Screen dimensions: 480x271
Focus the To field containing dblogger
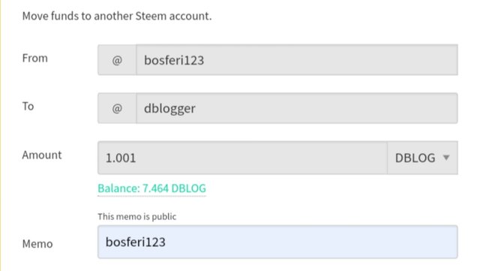(297, 108)
